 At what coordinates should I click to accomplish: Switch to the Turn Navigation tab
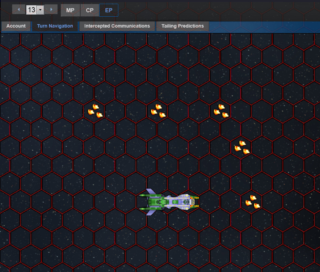pos(55,26)
